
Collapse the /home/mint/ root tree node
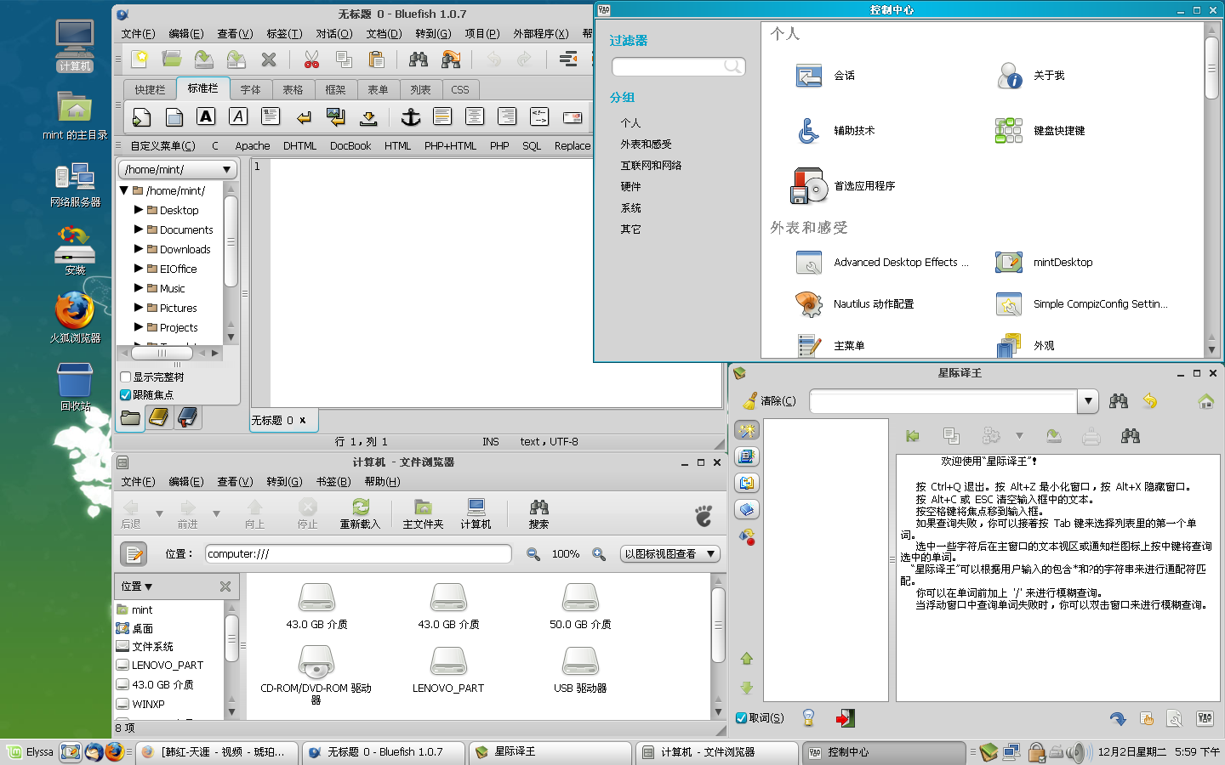pyautogui.click(x=124, y=190)
